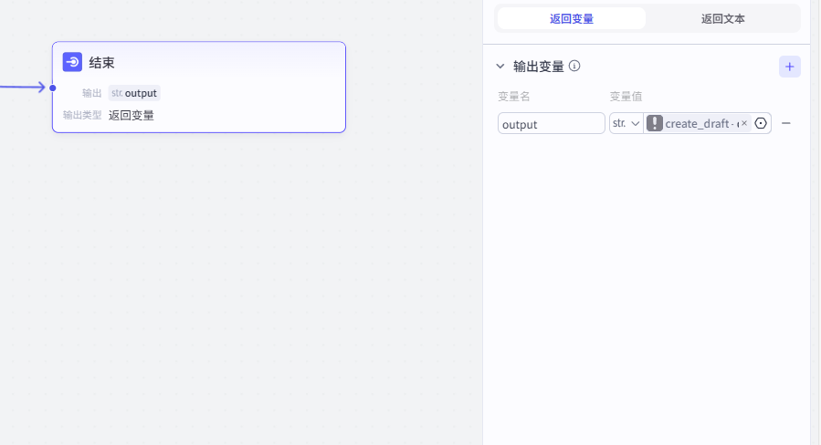Image resolution: width=821 pixels, height=445 pixels.
Task: Click the warning icon on create_draft tag
Action: 655,124
